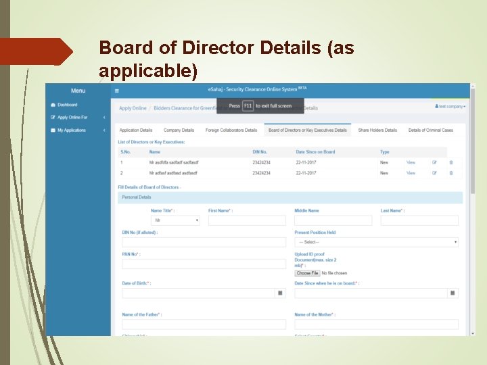
Task: Click Name of the Mother field
Action: 376,324
